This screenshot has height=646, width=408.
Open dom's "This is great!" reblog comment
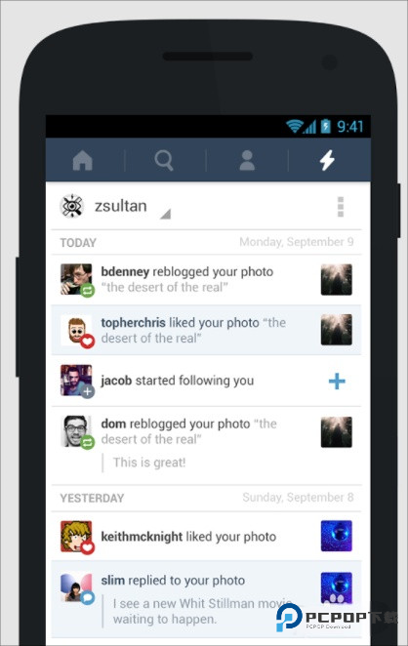coord(149,463)
